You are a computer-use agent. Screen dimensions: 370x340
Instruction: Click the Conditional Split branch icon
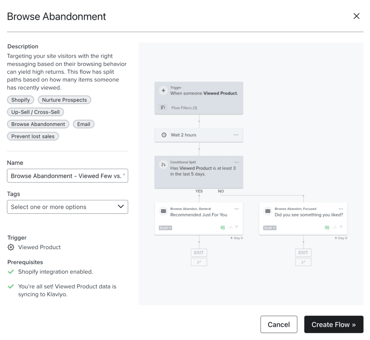(163, 165)
